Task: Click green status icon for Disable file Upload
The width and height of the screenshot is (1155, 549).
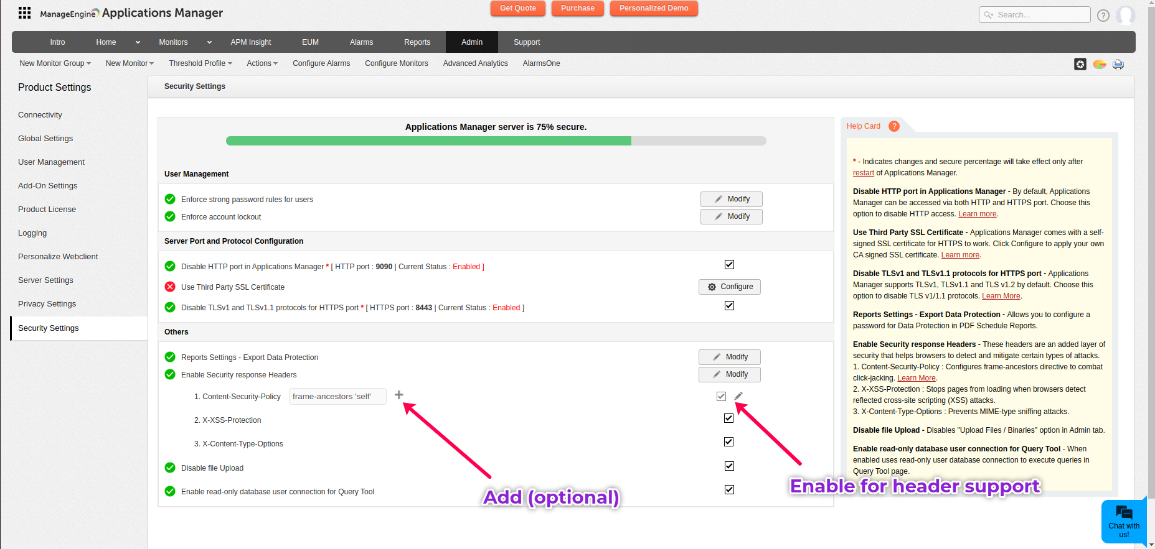Action: click(x=170, y=468)
